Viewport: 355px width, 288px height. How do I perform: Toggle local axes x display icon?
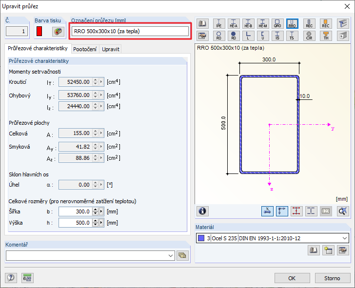tap(267, 211)
